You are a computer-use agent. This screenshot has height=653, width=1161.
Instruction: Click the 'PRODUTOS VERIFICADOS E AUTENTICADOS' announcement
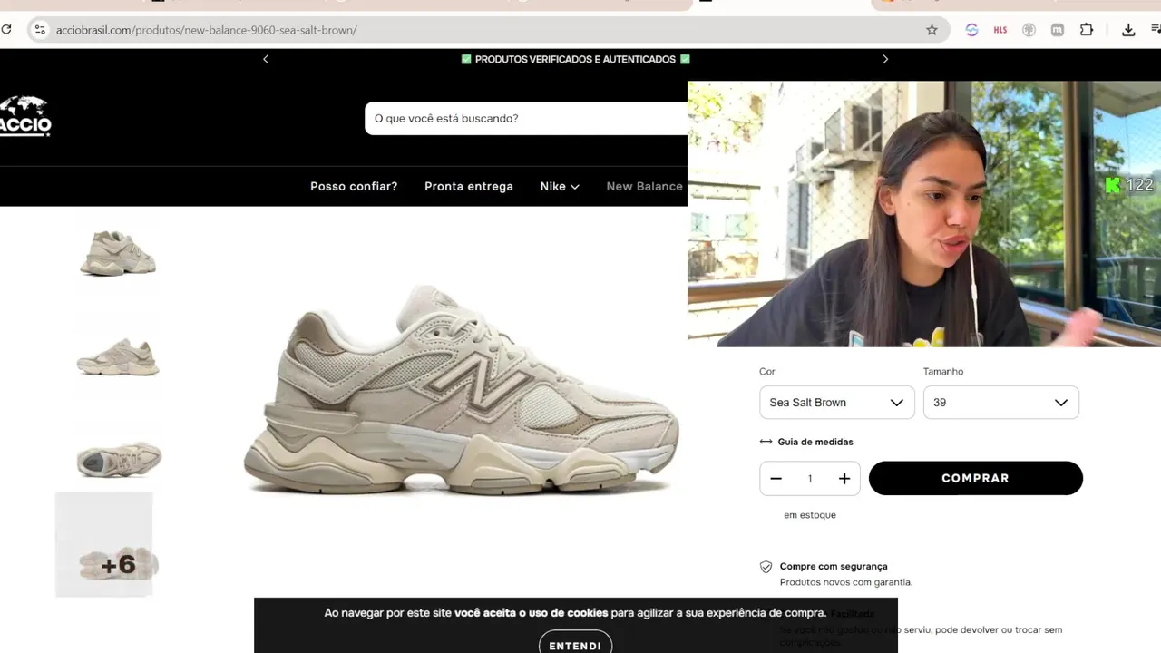(x=576, y=59)
